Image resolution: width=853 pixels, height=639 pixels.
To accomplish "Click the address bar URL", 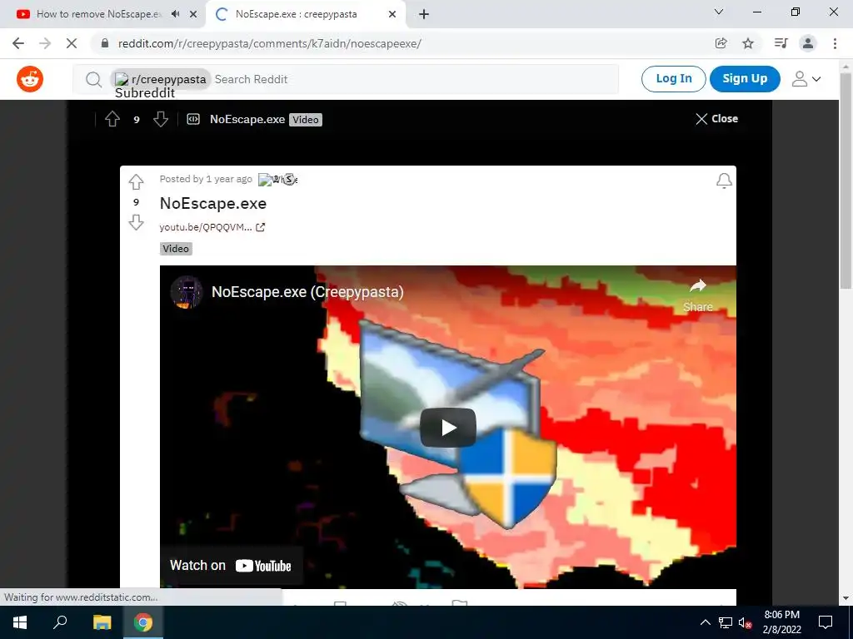I will [x=270, y=43].
